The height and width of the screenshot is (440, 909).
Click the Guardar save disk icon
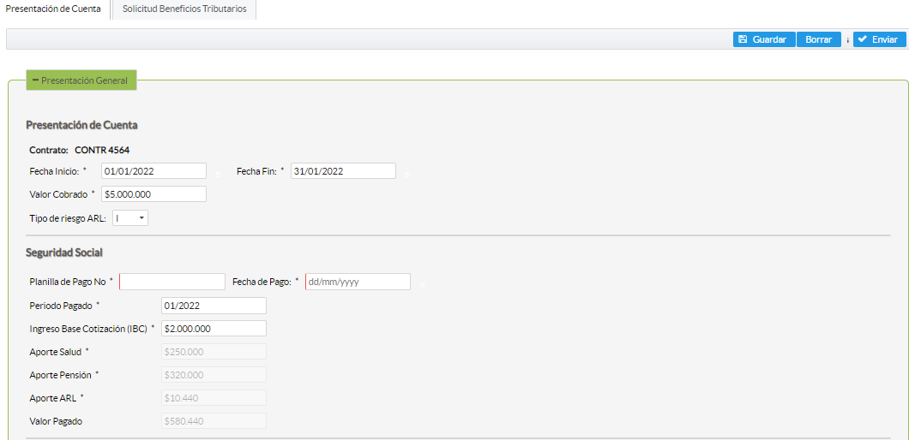(743, 39)
